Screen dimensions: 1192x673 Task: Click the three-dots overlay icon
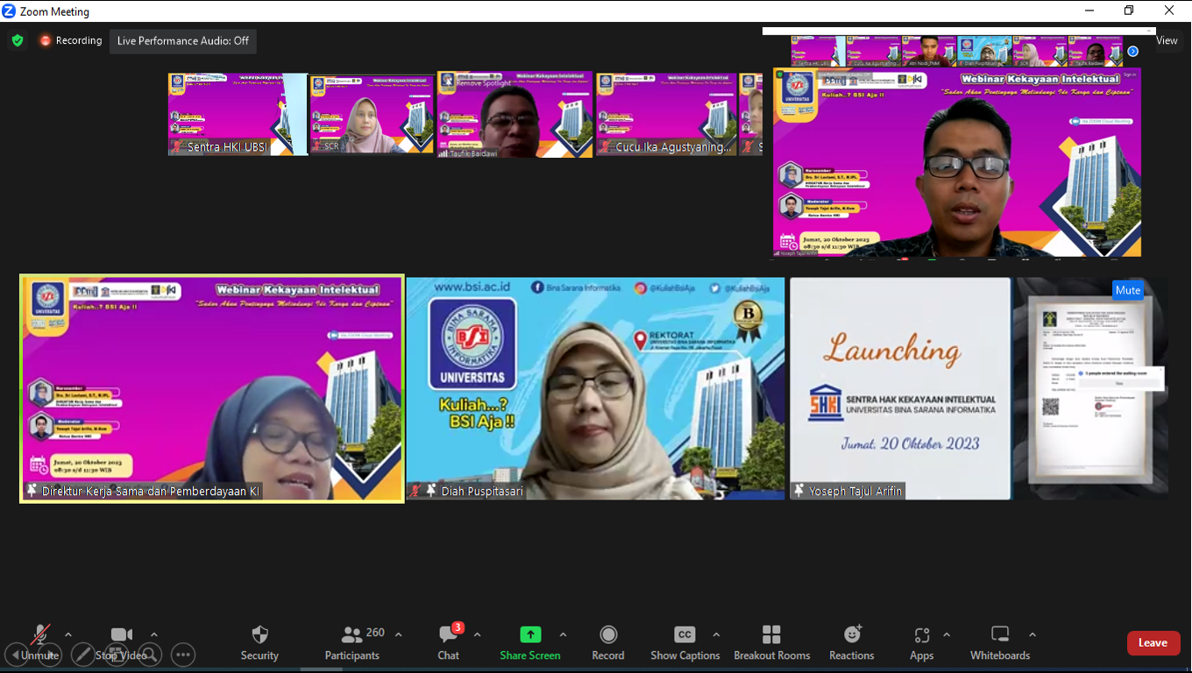click(182, 655)
